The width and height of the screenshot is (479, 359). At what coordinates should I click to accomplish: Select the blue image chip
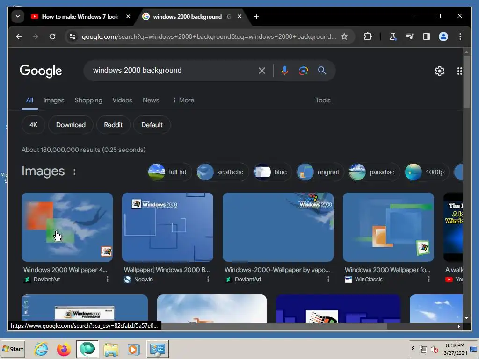point(273,172)
